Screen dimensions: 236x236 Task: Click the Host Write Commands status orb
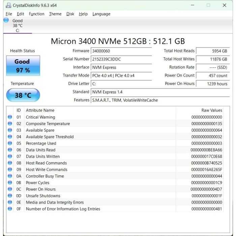pos(10,170)
